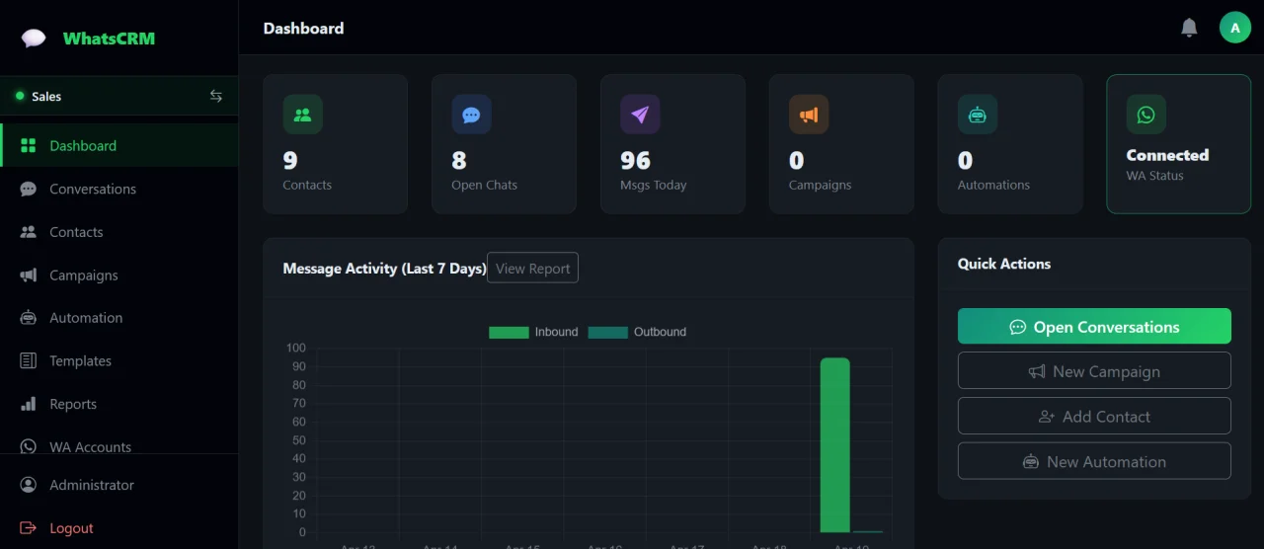Click the tall green Inbound bar in chart
The height and width of the screenshot is (549, 1264).
pos(834,444)
